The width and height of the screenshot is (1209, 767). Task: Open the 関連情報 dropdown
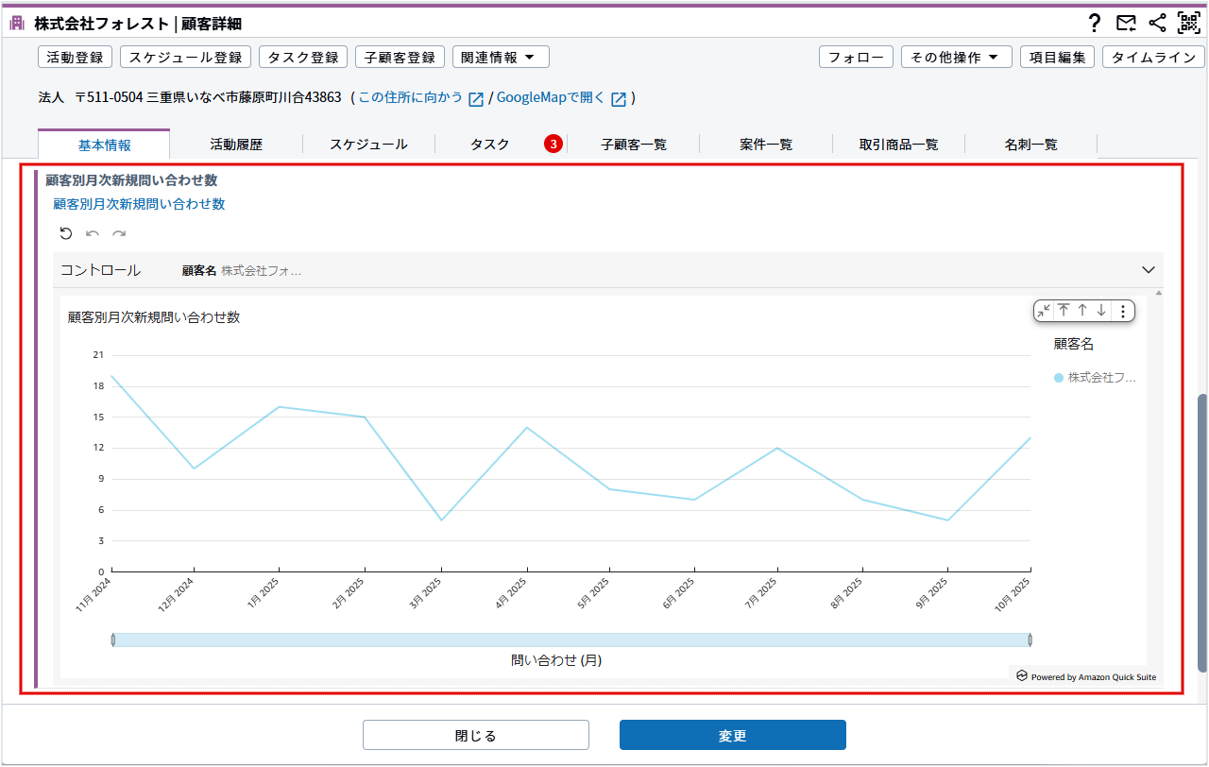[501, 57]
